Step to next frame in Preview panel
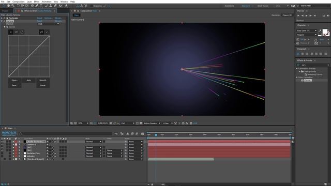This screenshot has height=186, width=331. click(x=310, y=16)
